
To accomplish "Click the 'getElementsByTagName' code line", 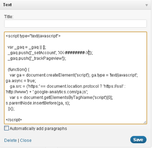I will [61, 97].
